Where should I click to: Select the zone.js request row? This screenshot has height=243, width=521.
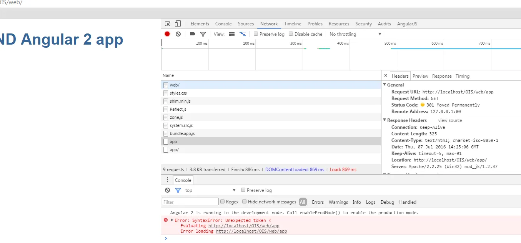[271, 117]
